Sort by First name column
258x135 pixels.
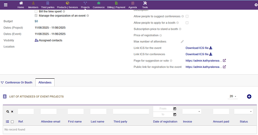coord(75,122)
